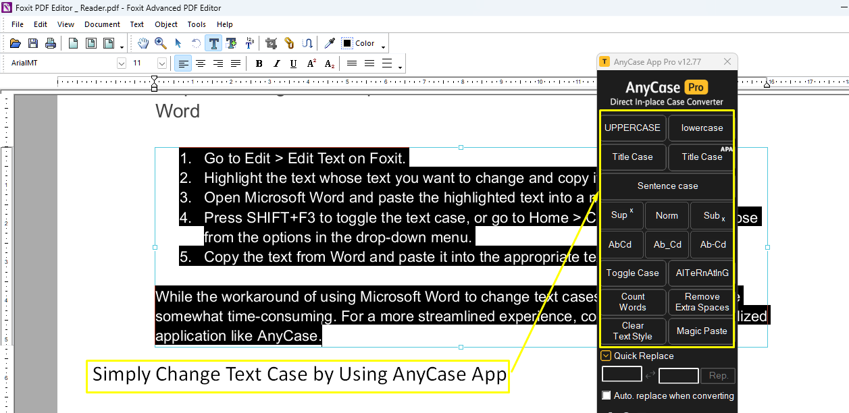Click the Quick Replace search input field
The height and width of the screenshot is (413, 849).
click(x=622, y=375)
